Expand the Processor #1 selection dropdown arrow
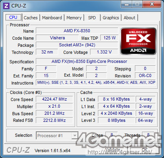The image size is (164, 158). pos(75,136)
